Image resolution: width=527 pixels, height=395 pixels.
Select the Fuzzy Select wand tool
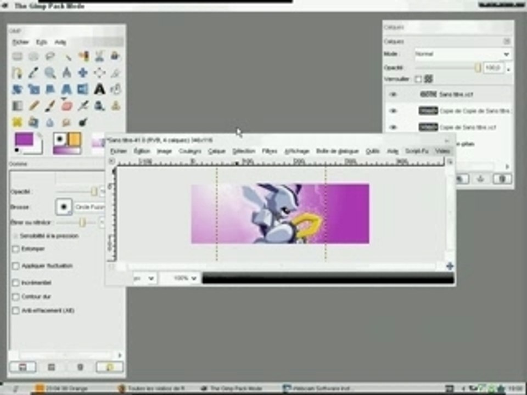(67, 56)
